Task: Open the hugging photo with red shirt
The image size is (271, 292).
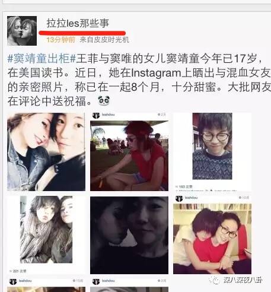Action: point(212,239)
